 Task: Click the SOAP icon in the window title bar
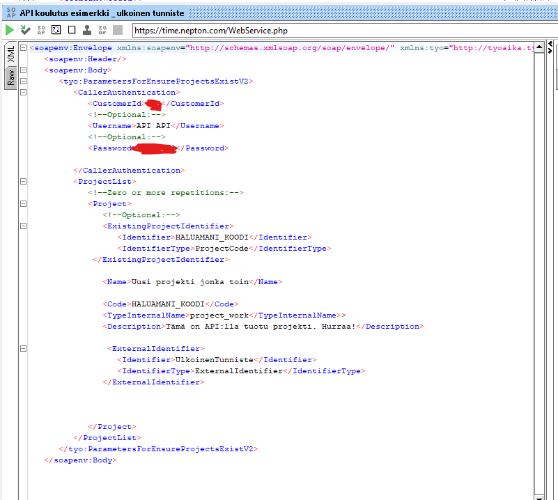pyautogui.click(x=11, y=13)
